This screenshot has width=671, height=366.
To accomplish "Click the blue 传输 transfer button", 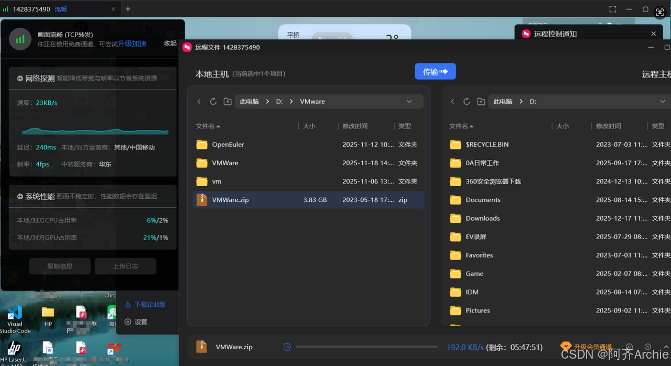I will [x=435, y=71].
